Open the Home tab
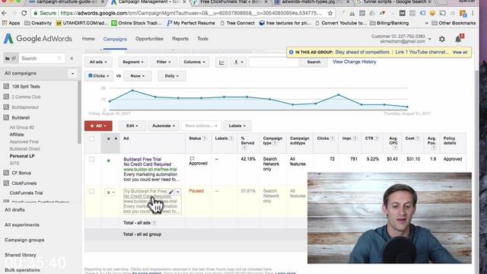This screenshot has height=274, width=487. pyautogui.click(x=88, y=39)
